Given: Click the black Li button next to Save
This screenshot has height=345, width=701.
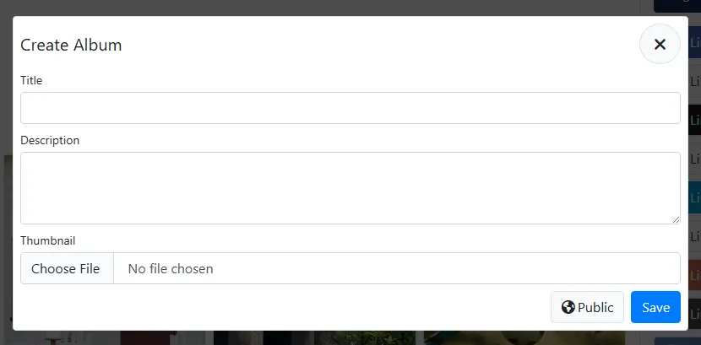Looking at the screenshot, I should [695, 313].
